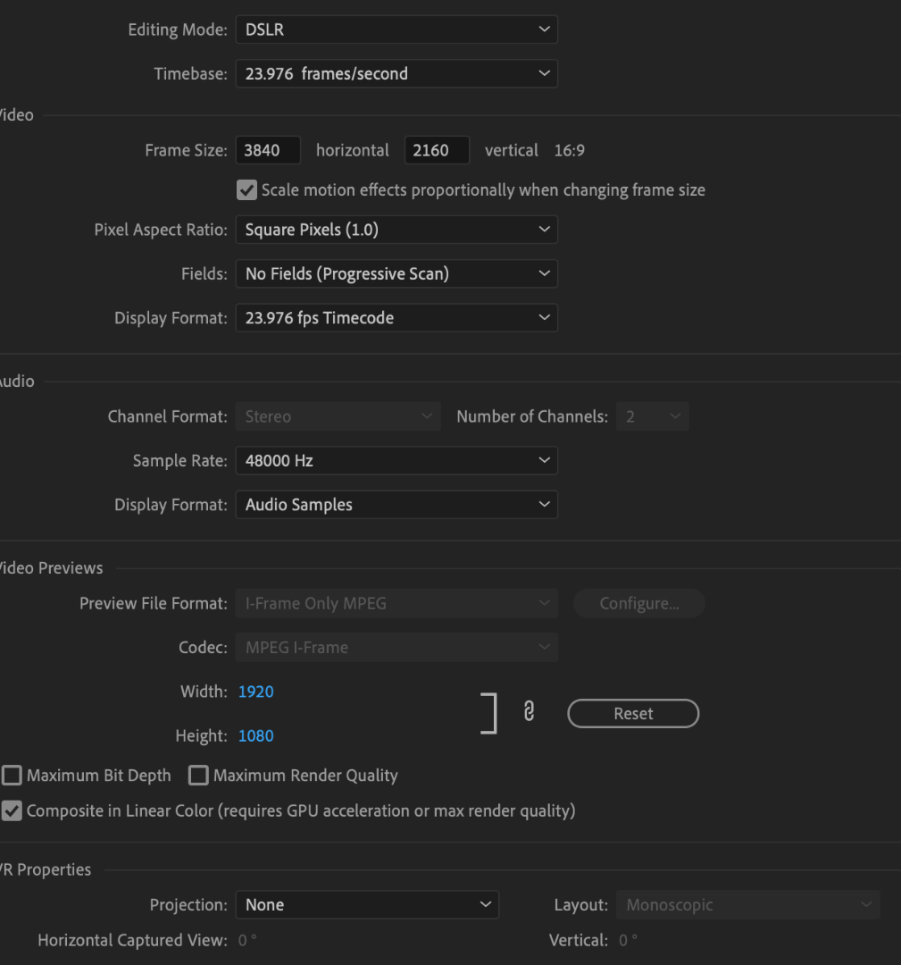Open the audio Display Format dropdown
Viewport: 901px width, 965px height.
click(x=396, y=504)
